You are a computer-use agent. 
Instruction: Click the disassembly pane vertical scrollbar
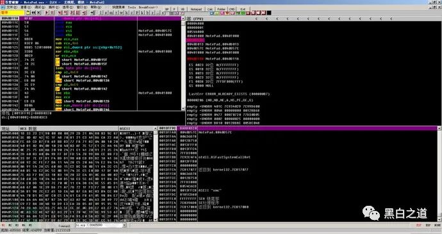pos(183,65)
